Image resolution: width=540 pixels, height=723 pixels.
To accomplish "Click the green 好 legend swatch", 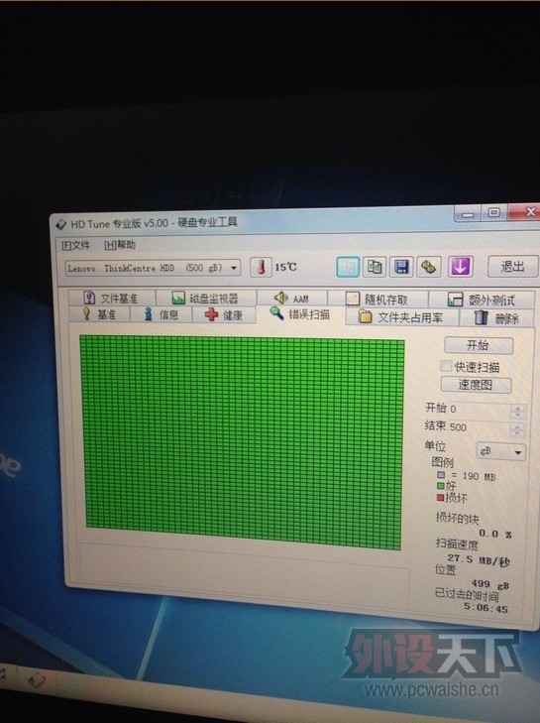I will 440,486.
